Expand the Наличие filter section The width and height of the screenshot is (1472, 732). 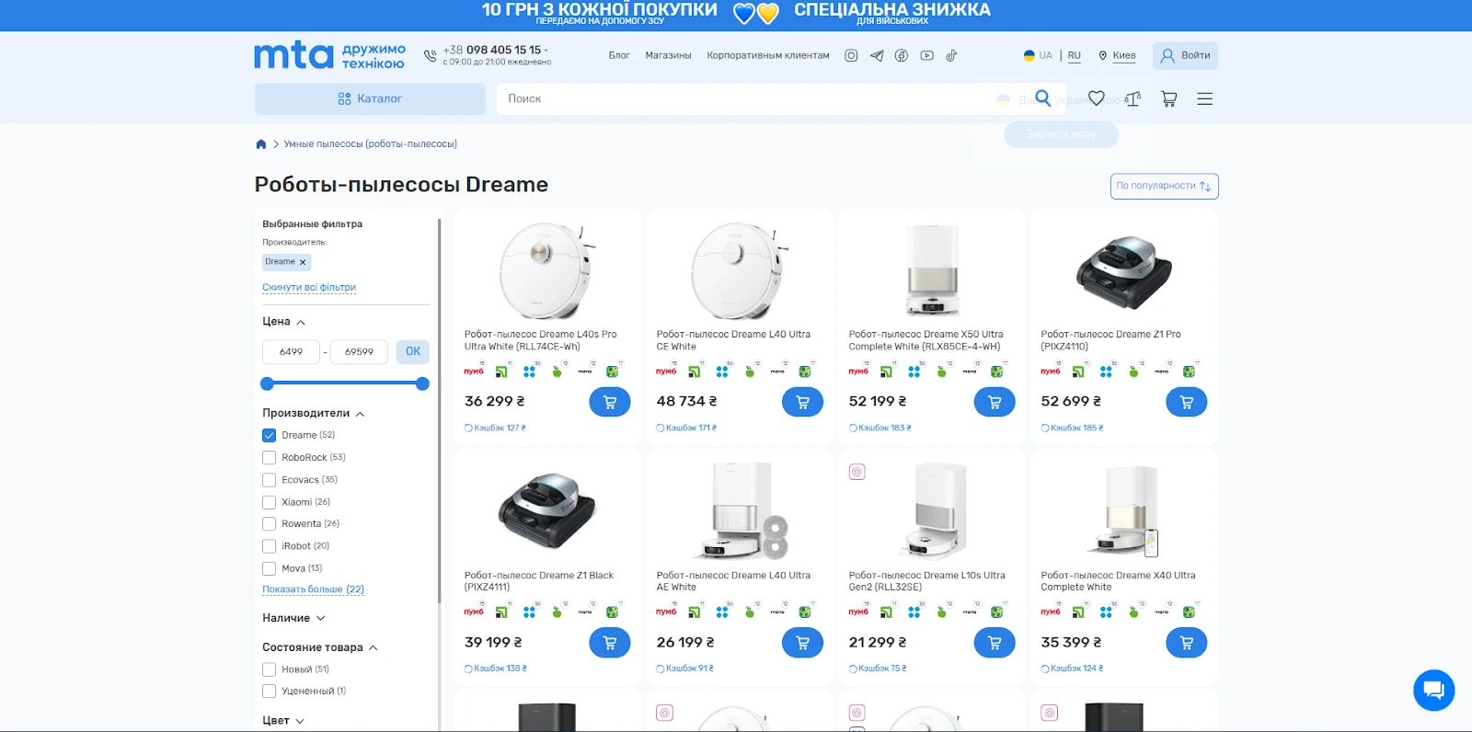293,618
